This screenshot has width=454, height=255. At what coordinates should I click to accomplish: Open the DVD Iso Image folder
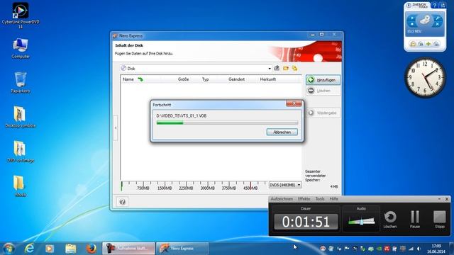click(x=21, y=151)
